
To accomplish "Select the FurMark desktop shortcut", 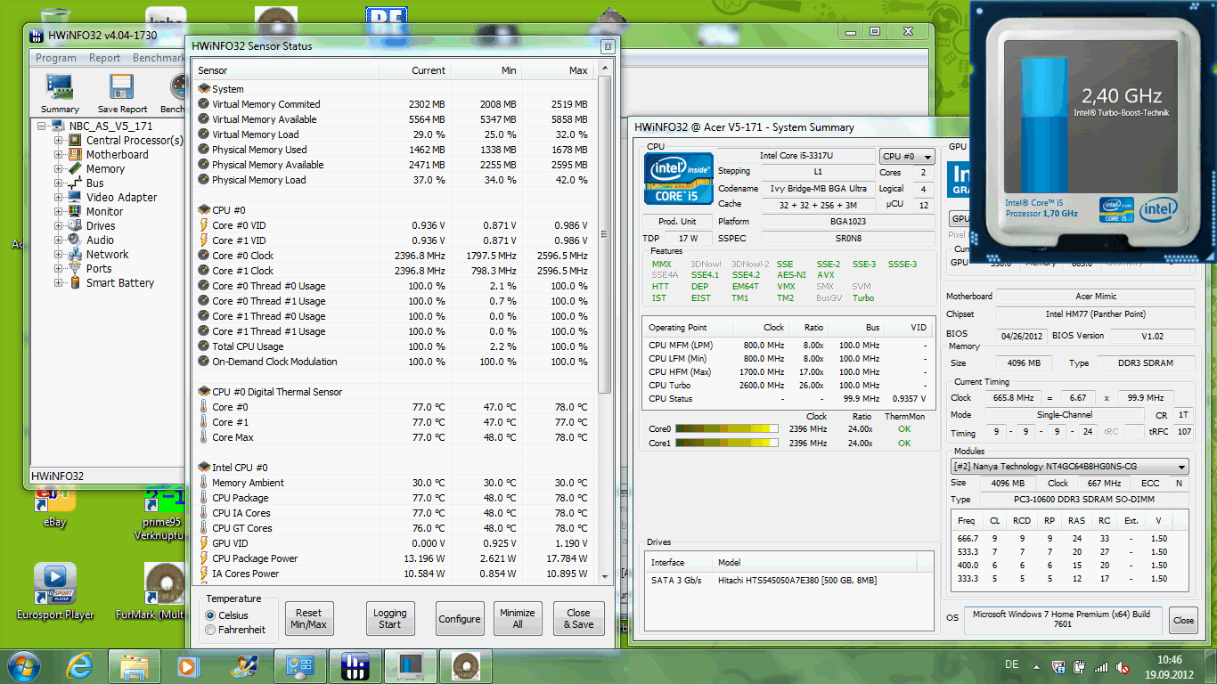I will click(x=162, y=590).
